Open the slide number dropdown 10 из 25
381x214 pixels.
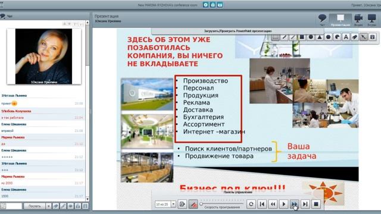coord(173,204)
